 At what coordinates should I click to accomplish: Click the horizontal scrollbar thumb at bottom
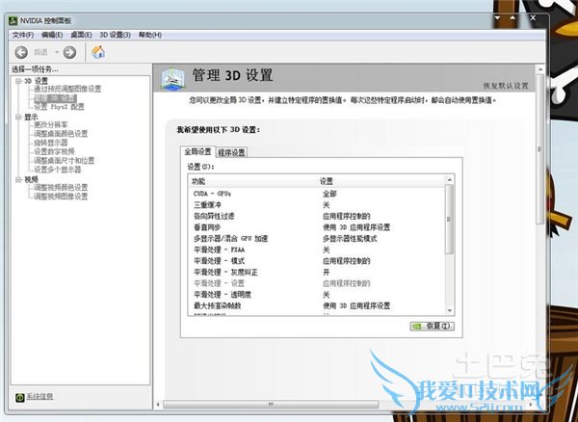pos(271,405)
